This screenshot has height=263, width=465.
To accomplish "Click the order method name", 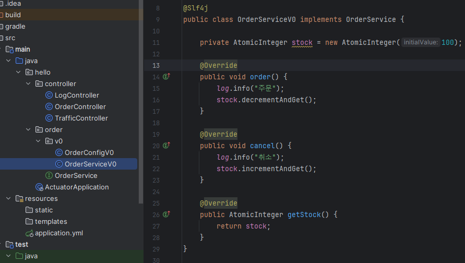I will [260, 77].
